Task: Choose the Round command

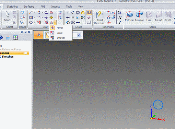Action: pyautogui.click(x=159, y=17)
